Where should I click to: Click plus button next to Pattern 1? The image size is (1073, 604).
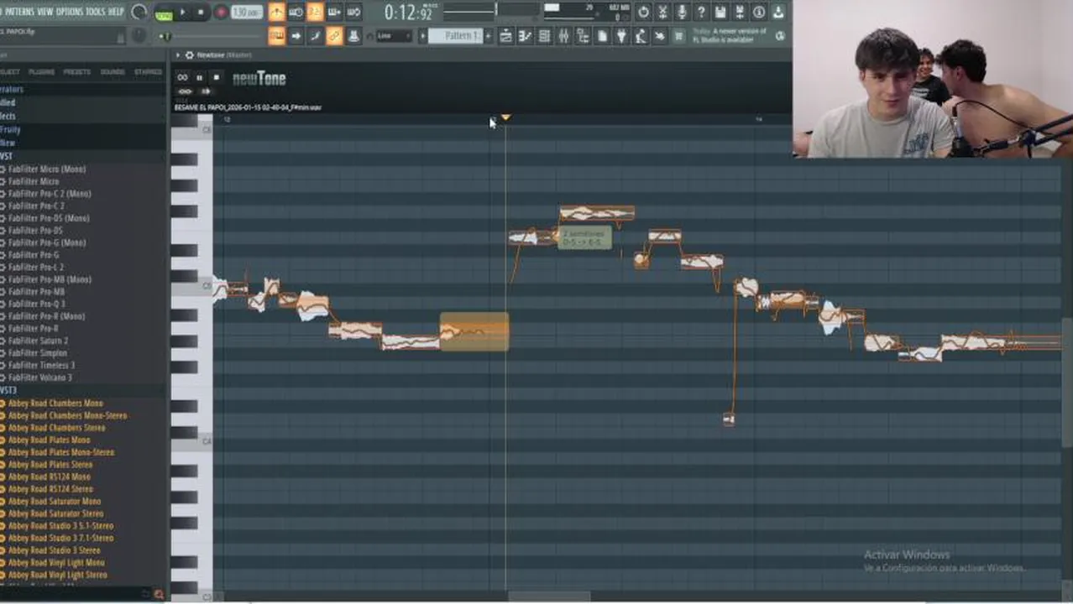489,36
